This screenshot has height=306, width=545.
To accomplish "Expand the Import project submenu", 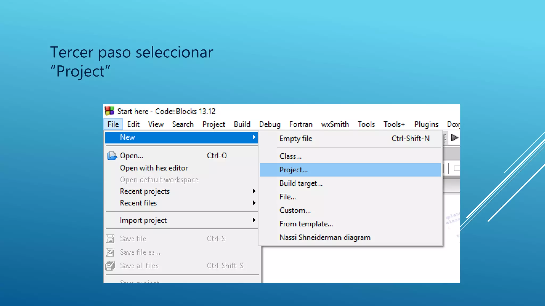I will pos(254,220).
